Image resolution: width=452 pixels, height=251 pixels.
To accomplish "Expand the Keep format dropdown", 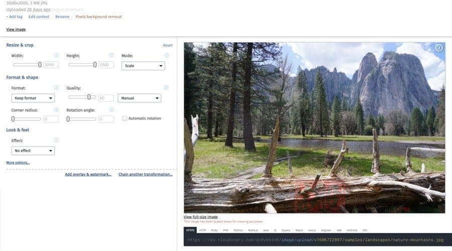I will tap(33, 98).
